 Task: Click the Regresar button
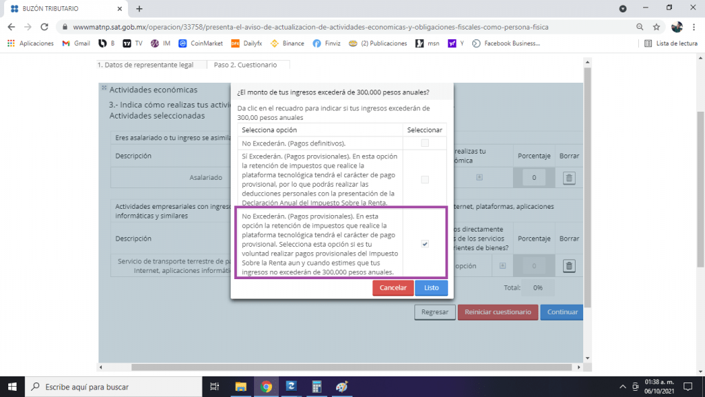(x=435, y=312)
